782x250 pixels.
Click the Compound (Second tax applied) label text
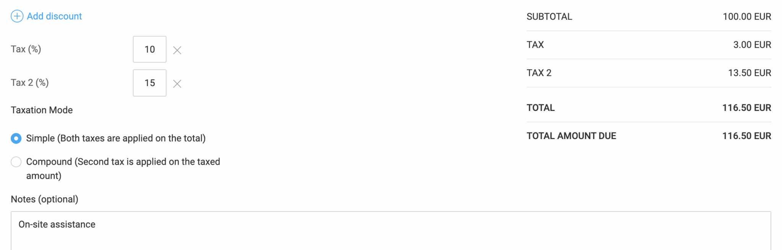123,162
